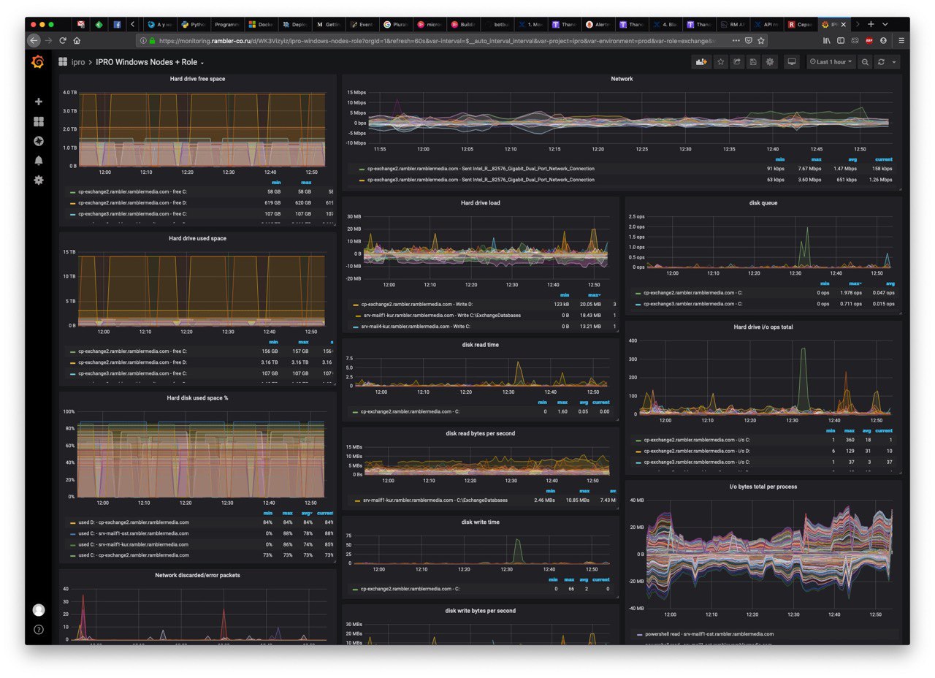Click the time range zoom out magnifier
The image size is (935, 678).
point(865,62)
